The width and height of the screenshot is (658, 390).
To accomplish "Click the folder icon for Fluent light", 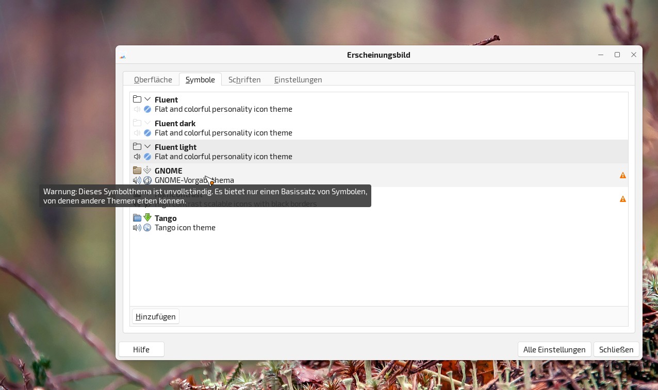I will click(x=137, y=146).
